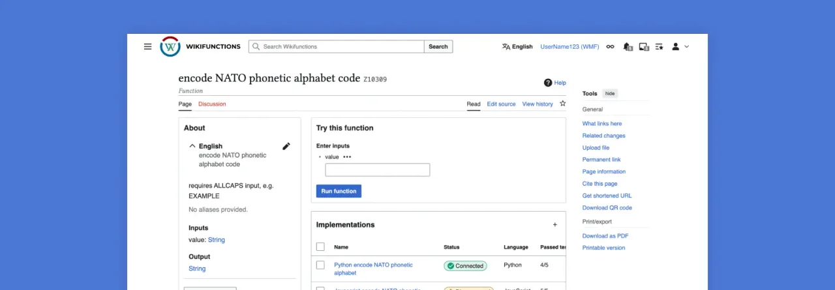Open the Upload file link
Image resolution: width=835 pixels, height=290 pixels.
click(x=596, y=148)
